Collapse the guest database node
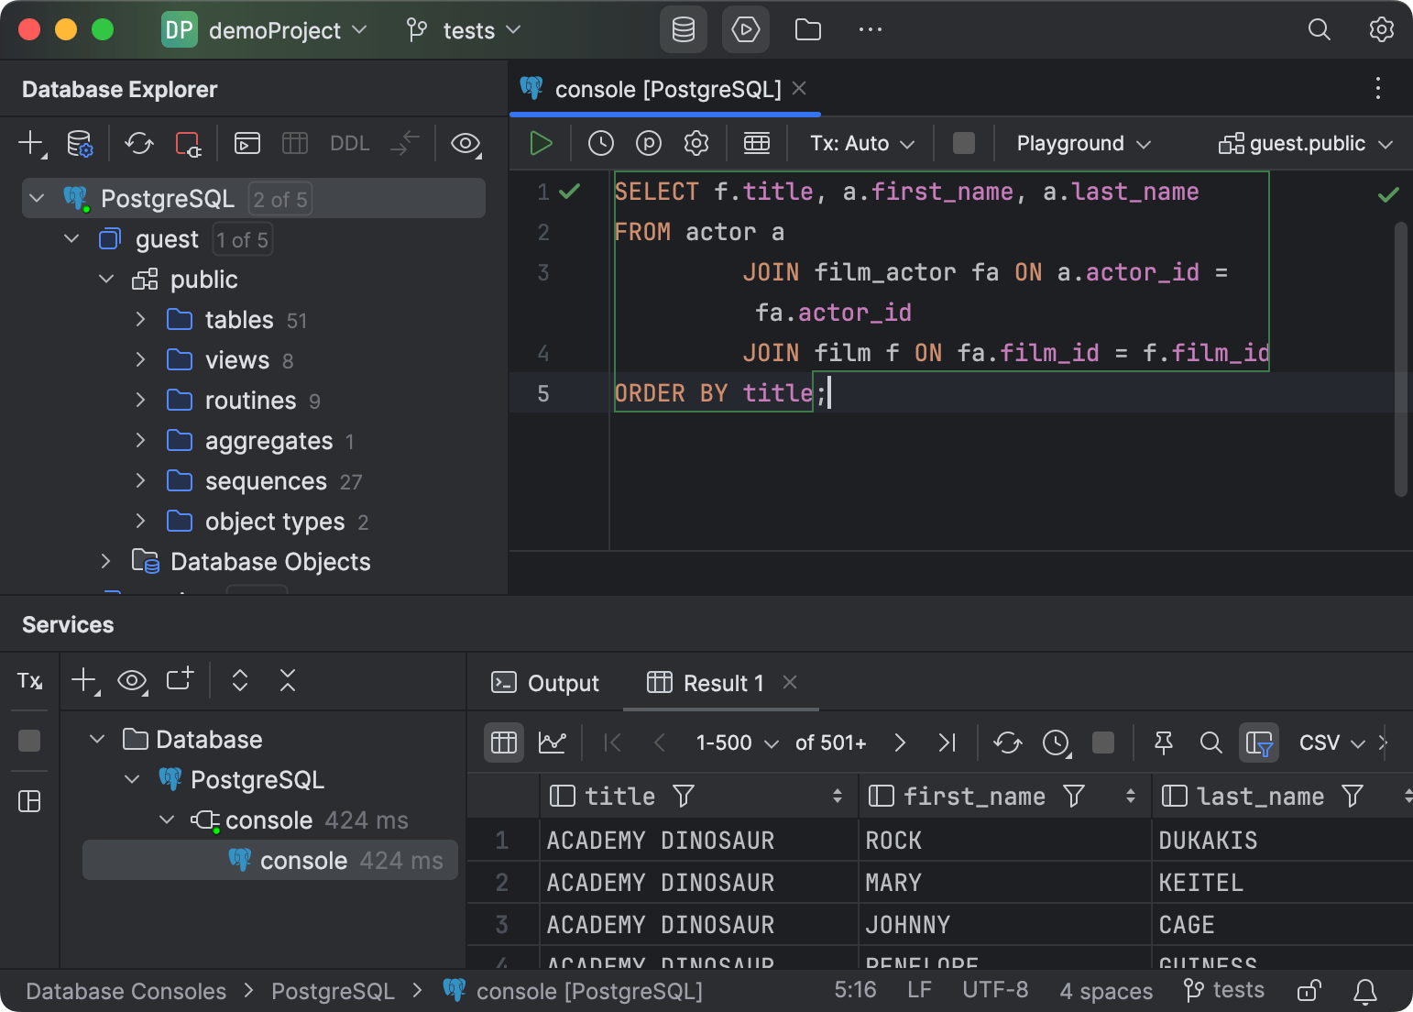1413x1012 pixels. (x=71, y=238)
